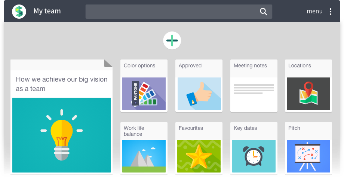The image size is (344, 177).
Task: Open the gold star image in Favourites
Action: pyautogui.click(x=199, y=156)
